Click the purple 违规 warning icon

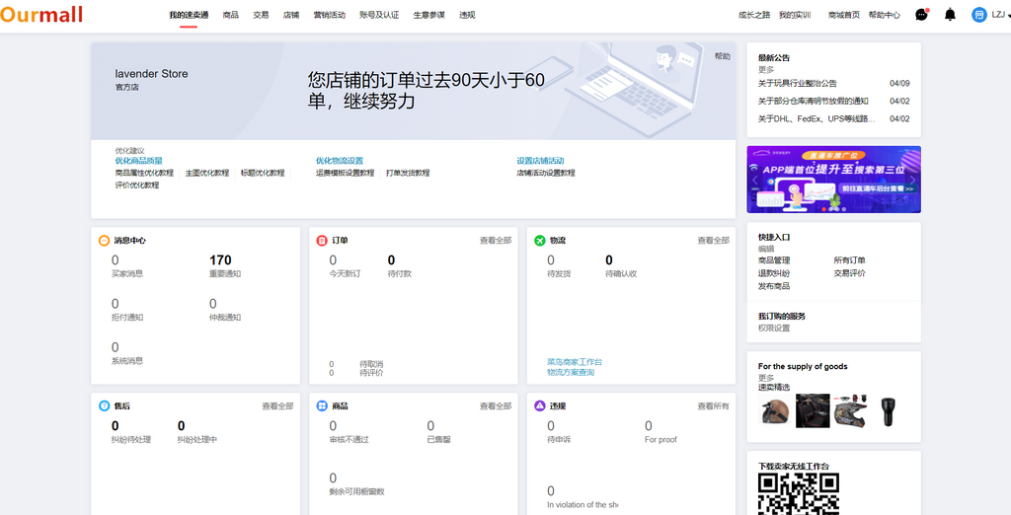pos(540,406)
